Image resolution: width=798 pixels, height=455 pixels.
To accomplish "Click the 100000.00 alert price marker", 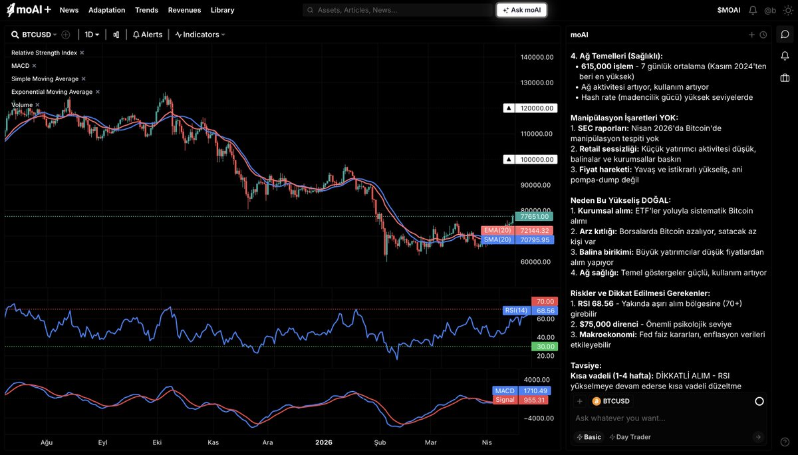I will pyautogui.click(x=530, y=160).
